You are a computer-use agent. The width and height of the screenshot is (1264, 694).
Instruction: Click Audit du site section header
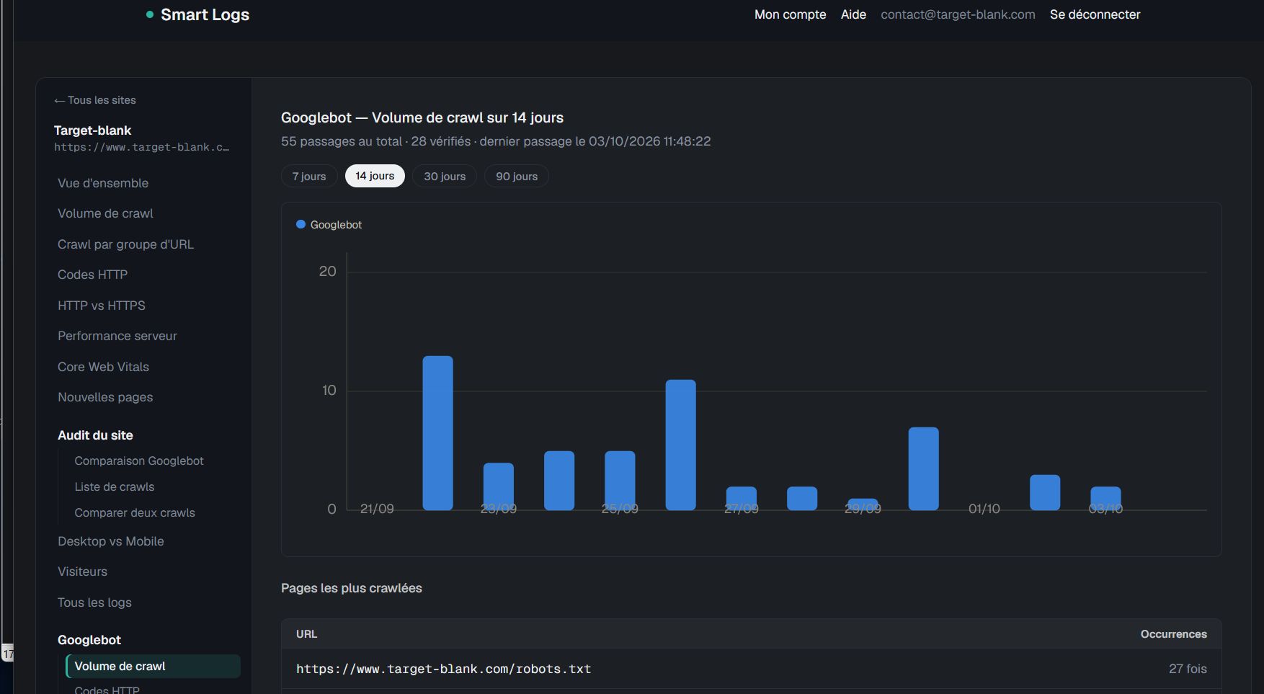(95, 435)
